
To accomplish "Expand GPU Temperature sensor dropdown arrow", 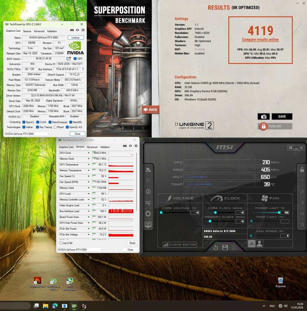I will pyautogui.click(x=89, y=165).
